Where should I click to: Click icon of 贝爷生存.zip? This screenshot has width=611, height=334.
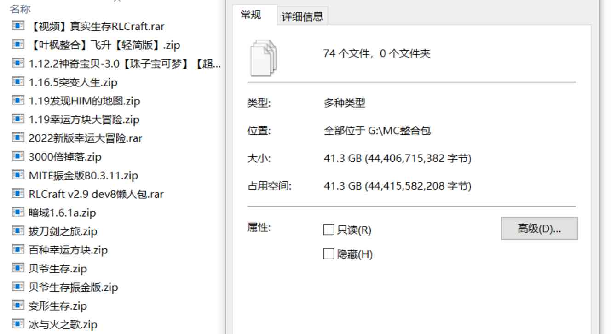(18, 268)
